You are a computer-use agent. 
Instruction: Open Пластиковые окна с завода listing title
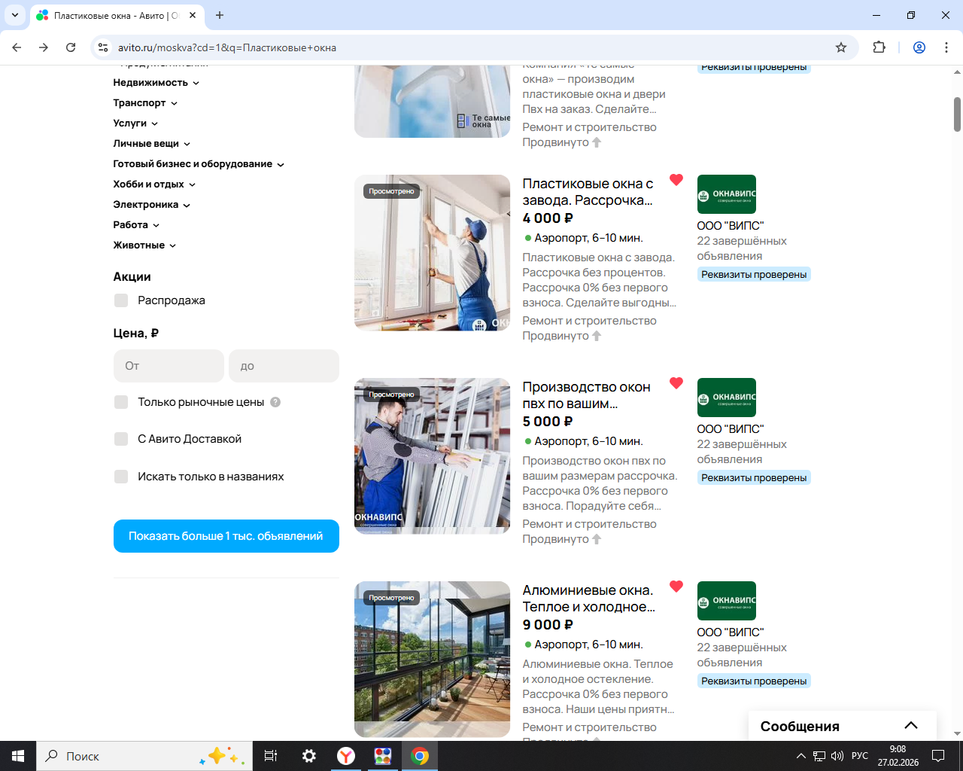point(588,192)
